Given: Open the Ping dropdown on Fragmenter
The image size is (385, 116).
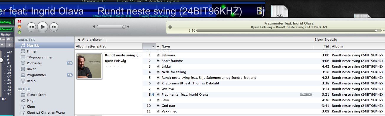Looking at the screenshot, I should click(306, 94).
